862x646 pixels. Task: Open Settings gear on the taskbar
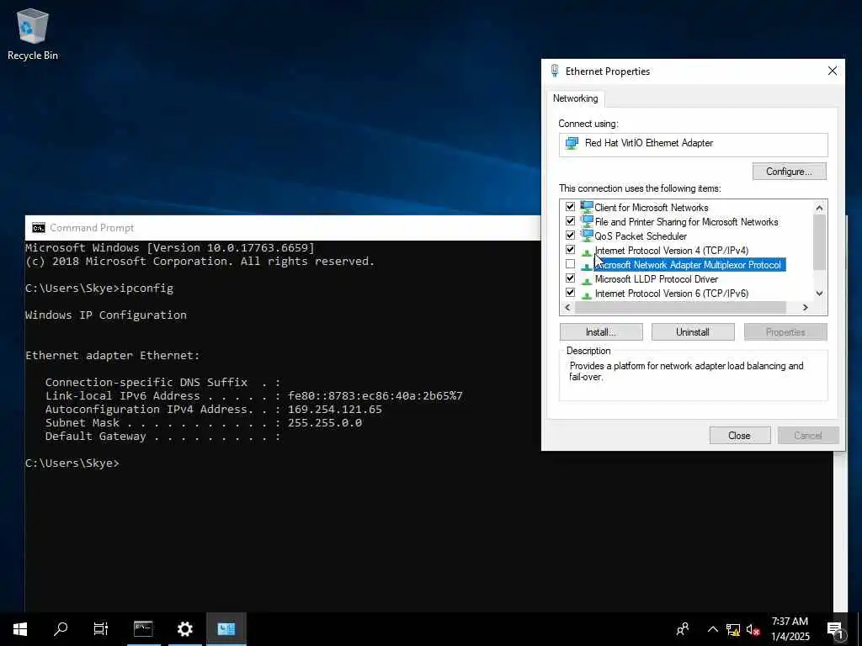(184, 629)
